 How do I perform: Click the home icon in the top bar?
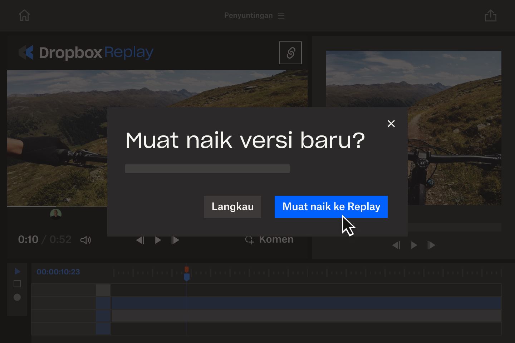(24, 15)
